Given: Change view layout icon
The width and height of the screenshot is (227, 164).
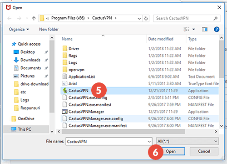Looking at the screenshot, I should coord(187,29).
